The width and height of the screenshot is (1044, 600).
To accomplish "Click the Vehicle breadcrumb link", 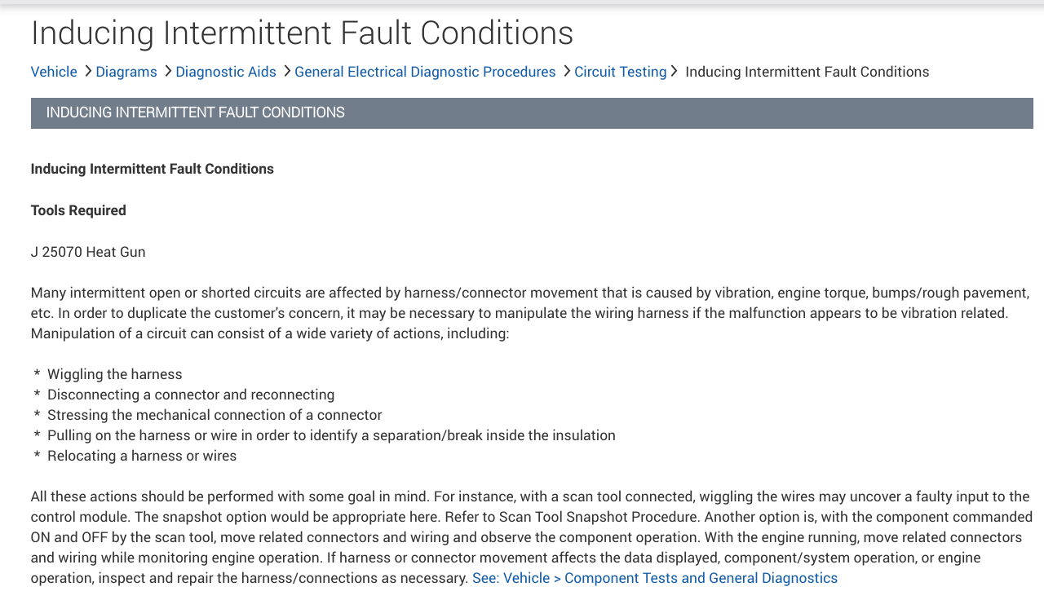I will 54,72.
